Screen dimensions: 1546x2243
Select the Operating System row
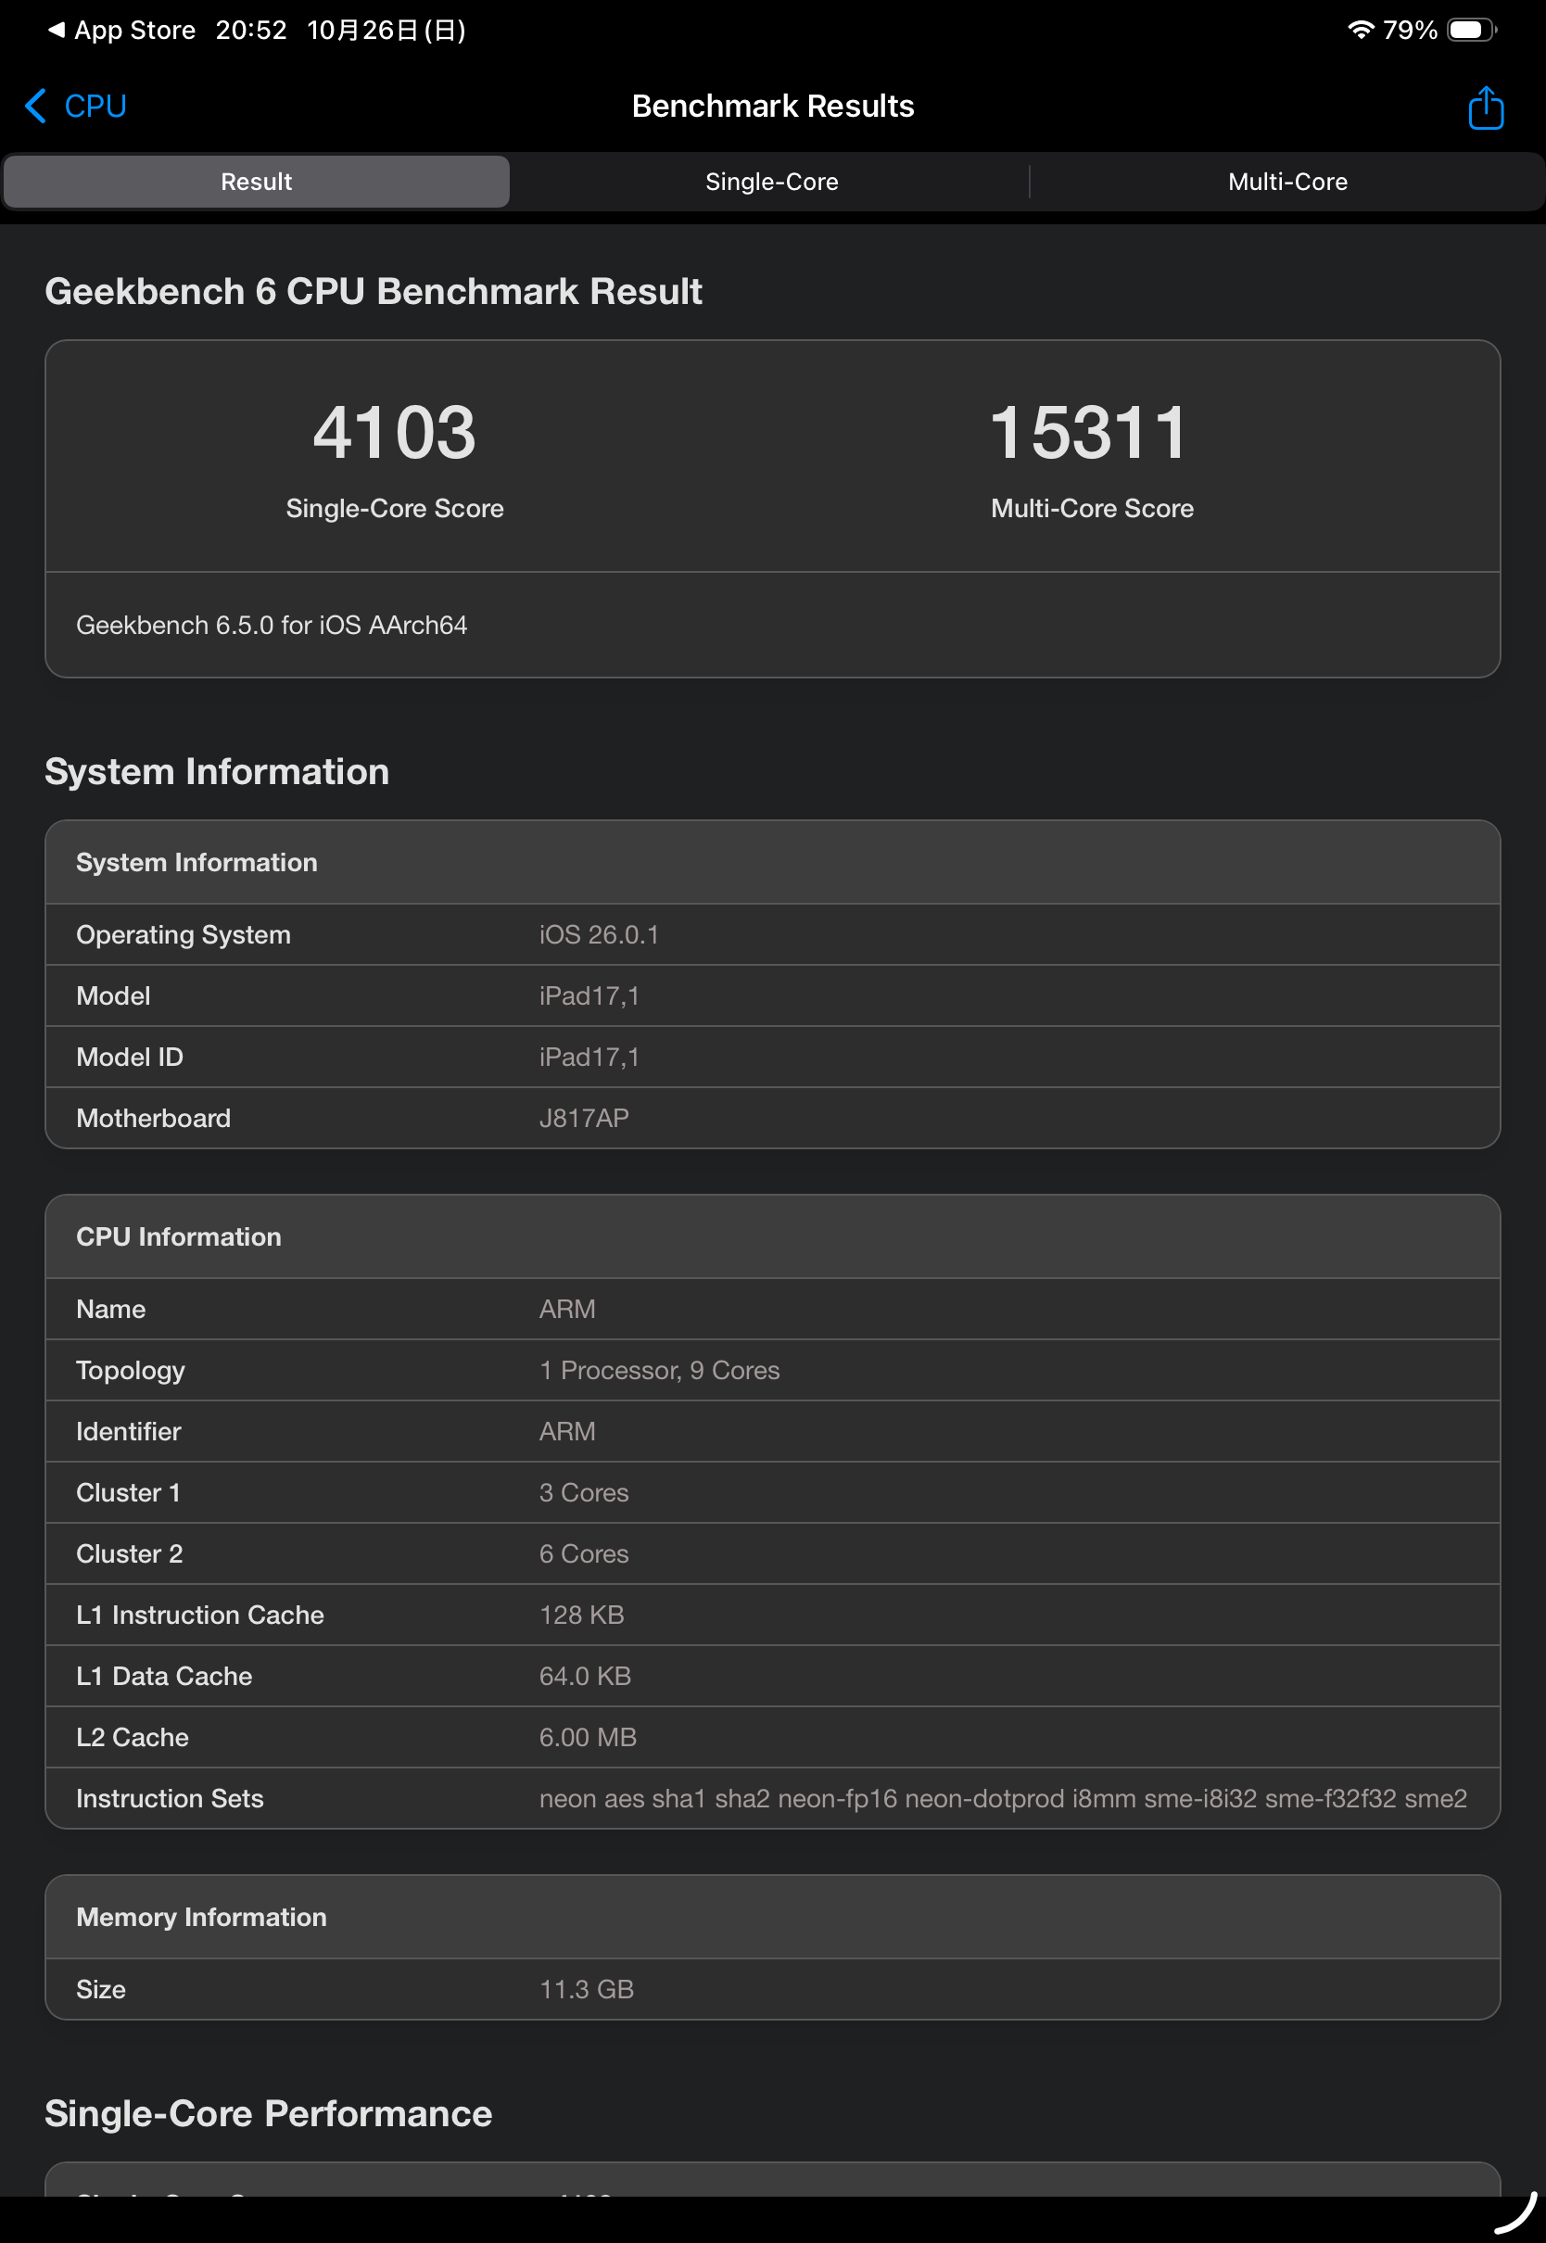(x=772, y=934)
